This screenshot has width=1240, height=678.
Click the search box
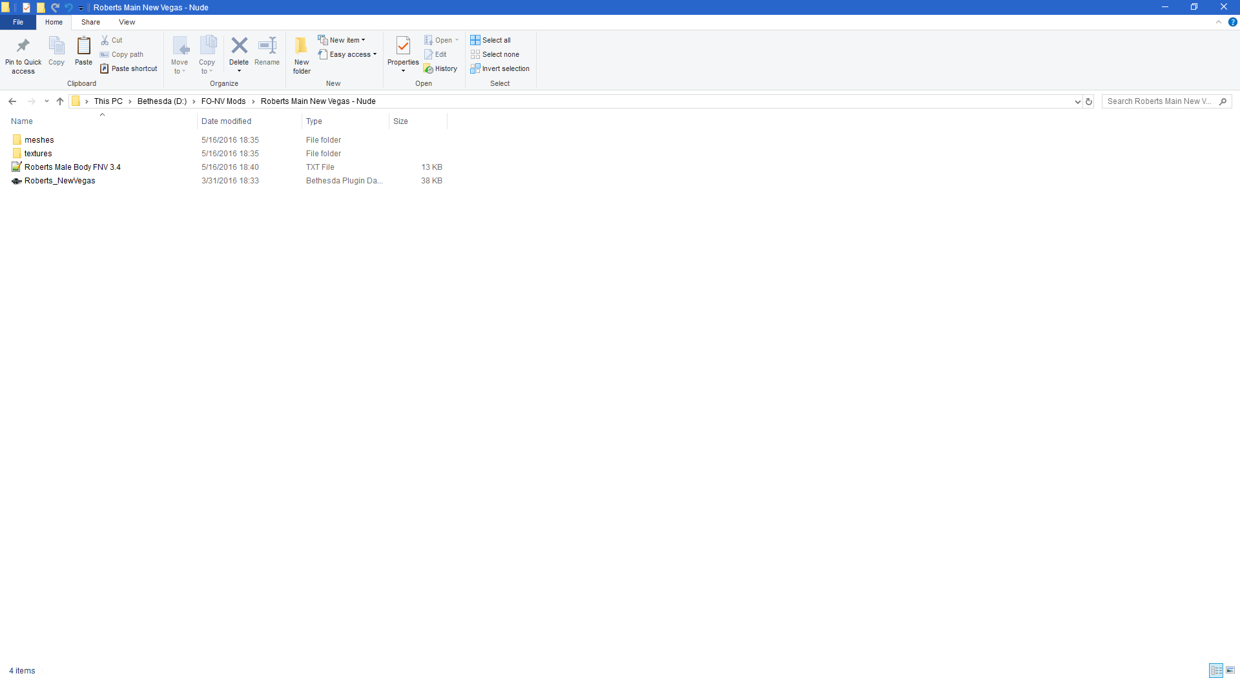pos(1166,101)
